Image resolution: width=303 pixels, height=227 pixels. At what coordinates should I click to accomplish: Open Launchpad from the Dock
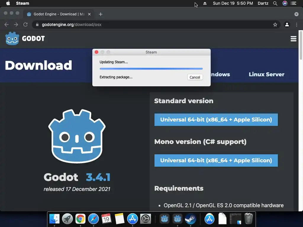[x=67, y=219]
